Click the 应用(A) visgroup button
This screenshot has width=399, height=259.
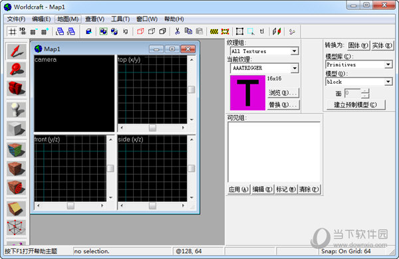[x=239, y=189]
